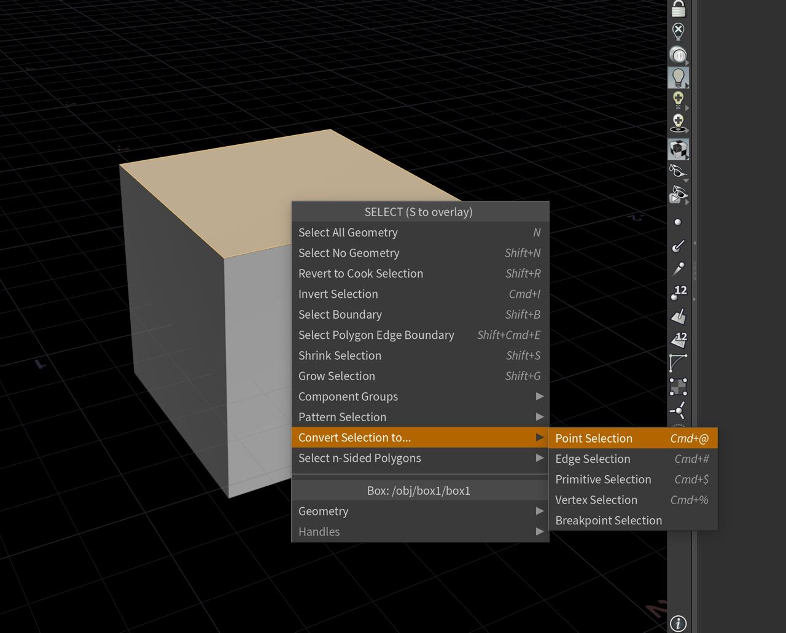The width and height of the screenshot is (786, 633).
Task: Convert to Vertex Selection
Action: (x=632, y=500)
